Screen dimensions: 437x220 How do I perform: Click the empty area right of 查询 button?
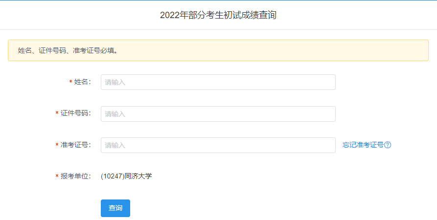pyautogui.click(x=245, y=208)
